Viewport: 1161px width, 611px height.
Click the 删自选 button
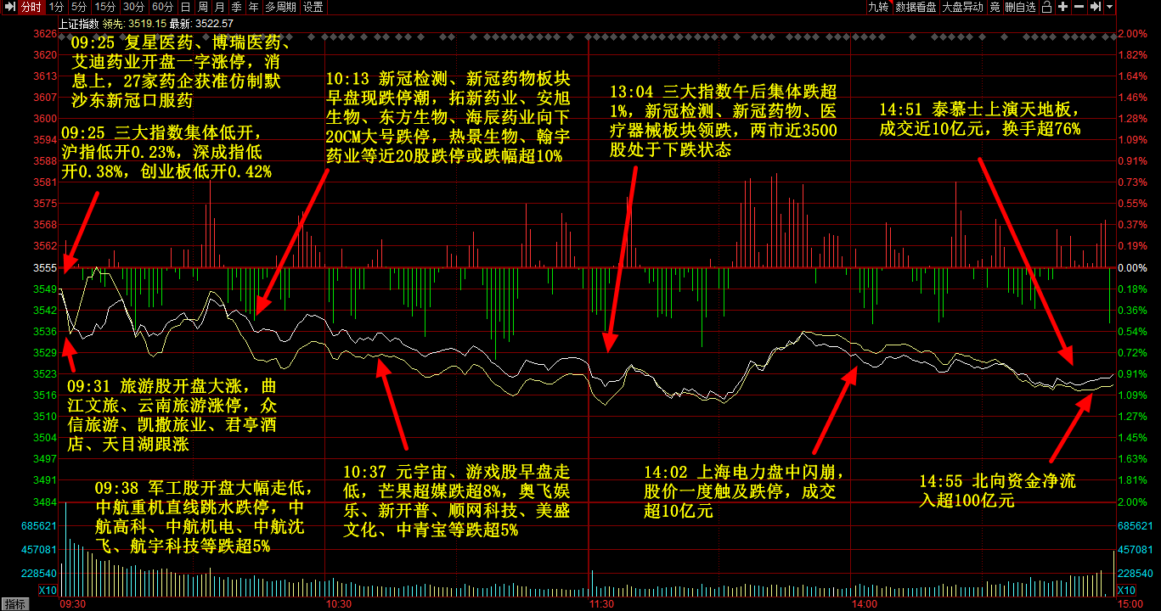click(x=1020, y=7)
